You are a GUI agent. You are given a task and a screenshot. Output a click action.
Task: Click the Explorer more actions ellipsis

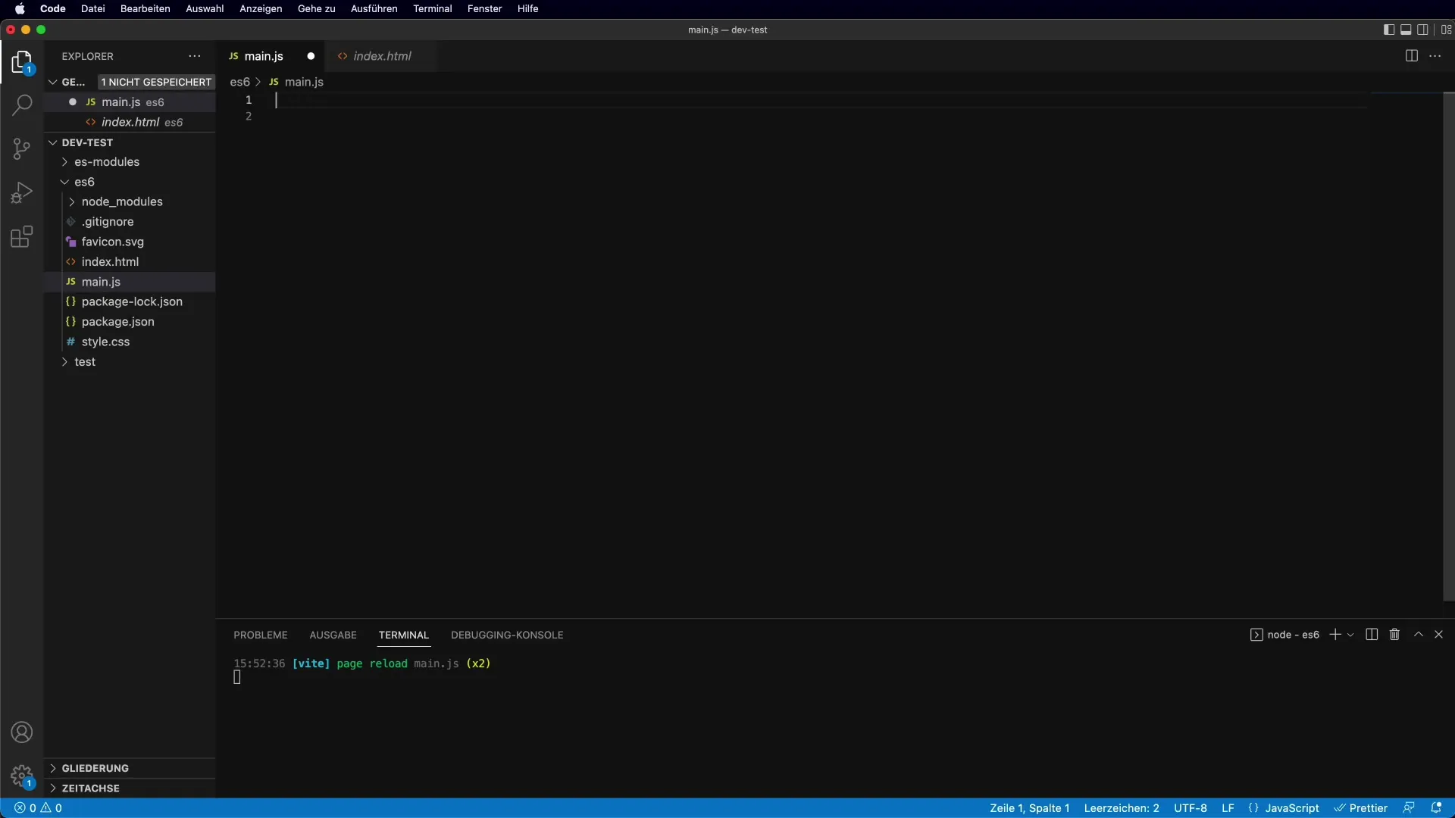point(195,56)
